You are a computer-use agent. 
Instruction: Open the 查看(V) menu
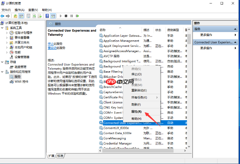coord(33,10)
